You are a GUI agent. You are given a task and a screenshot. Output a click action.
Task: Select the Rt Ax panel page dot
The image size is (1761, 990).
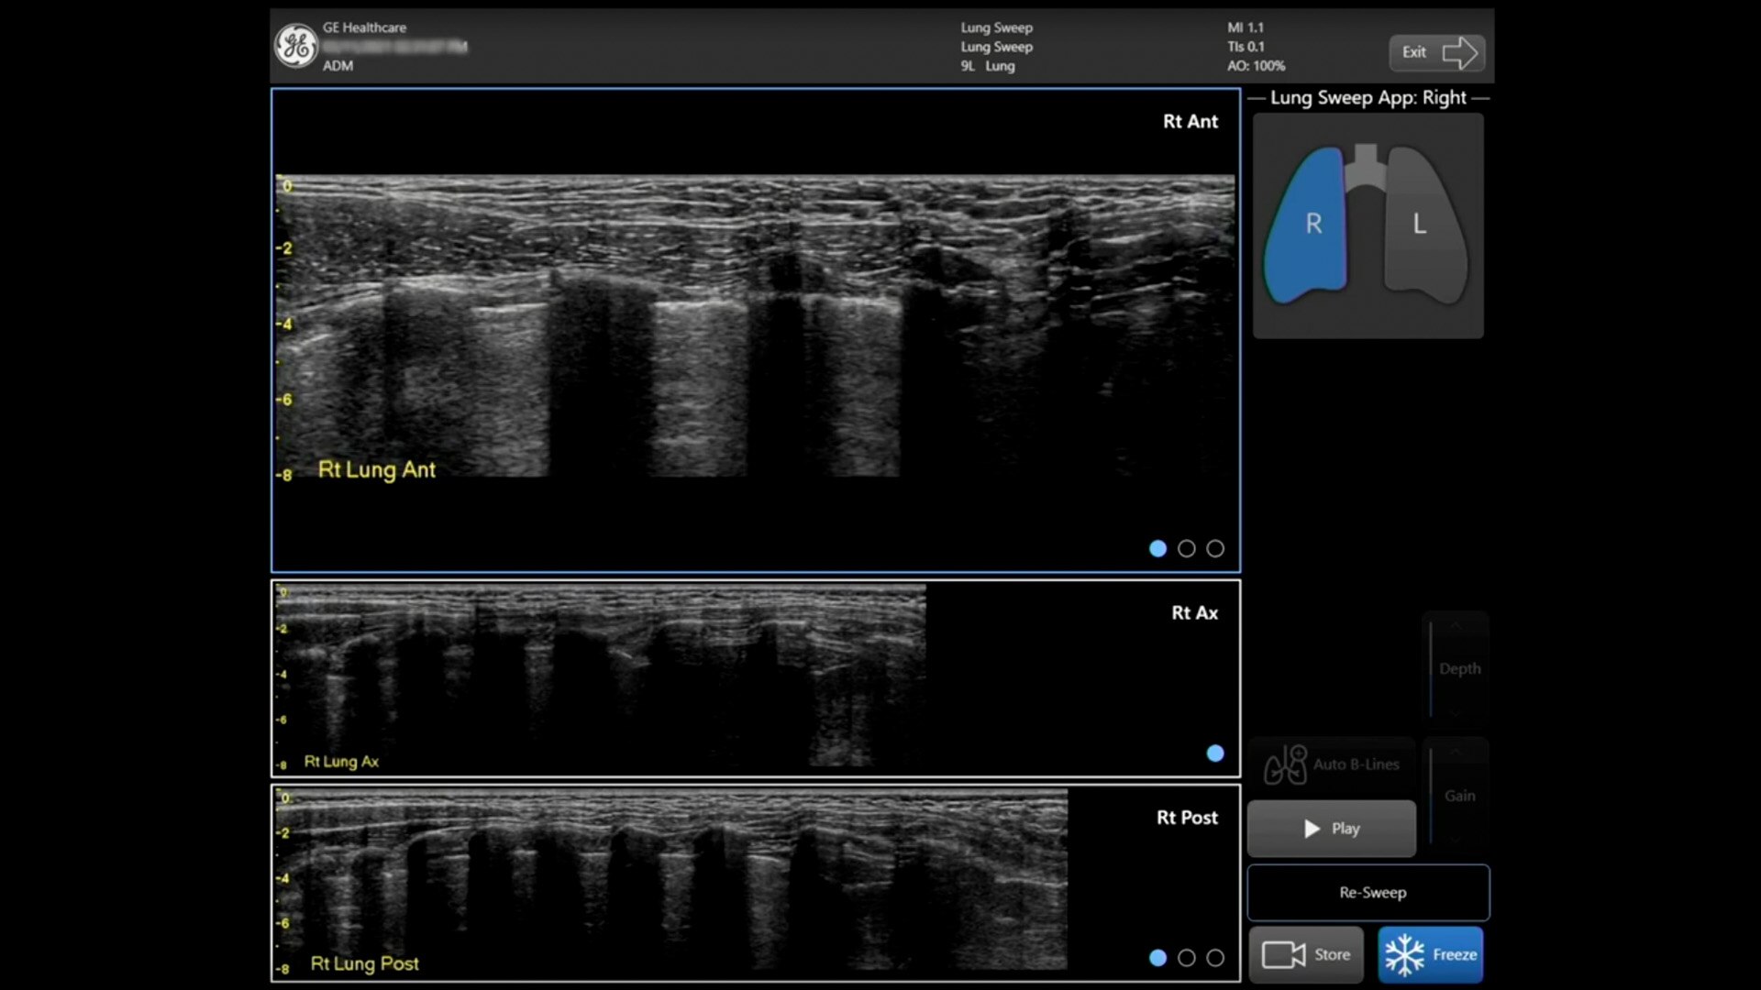click(x=1215, y=753)
